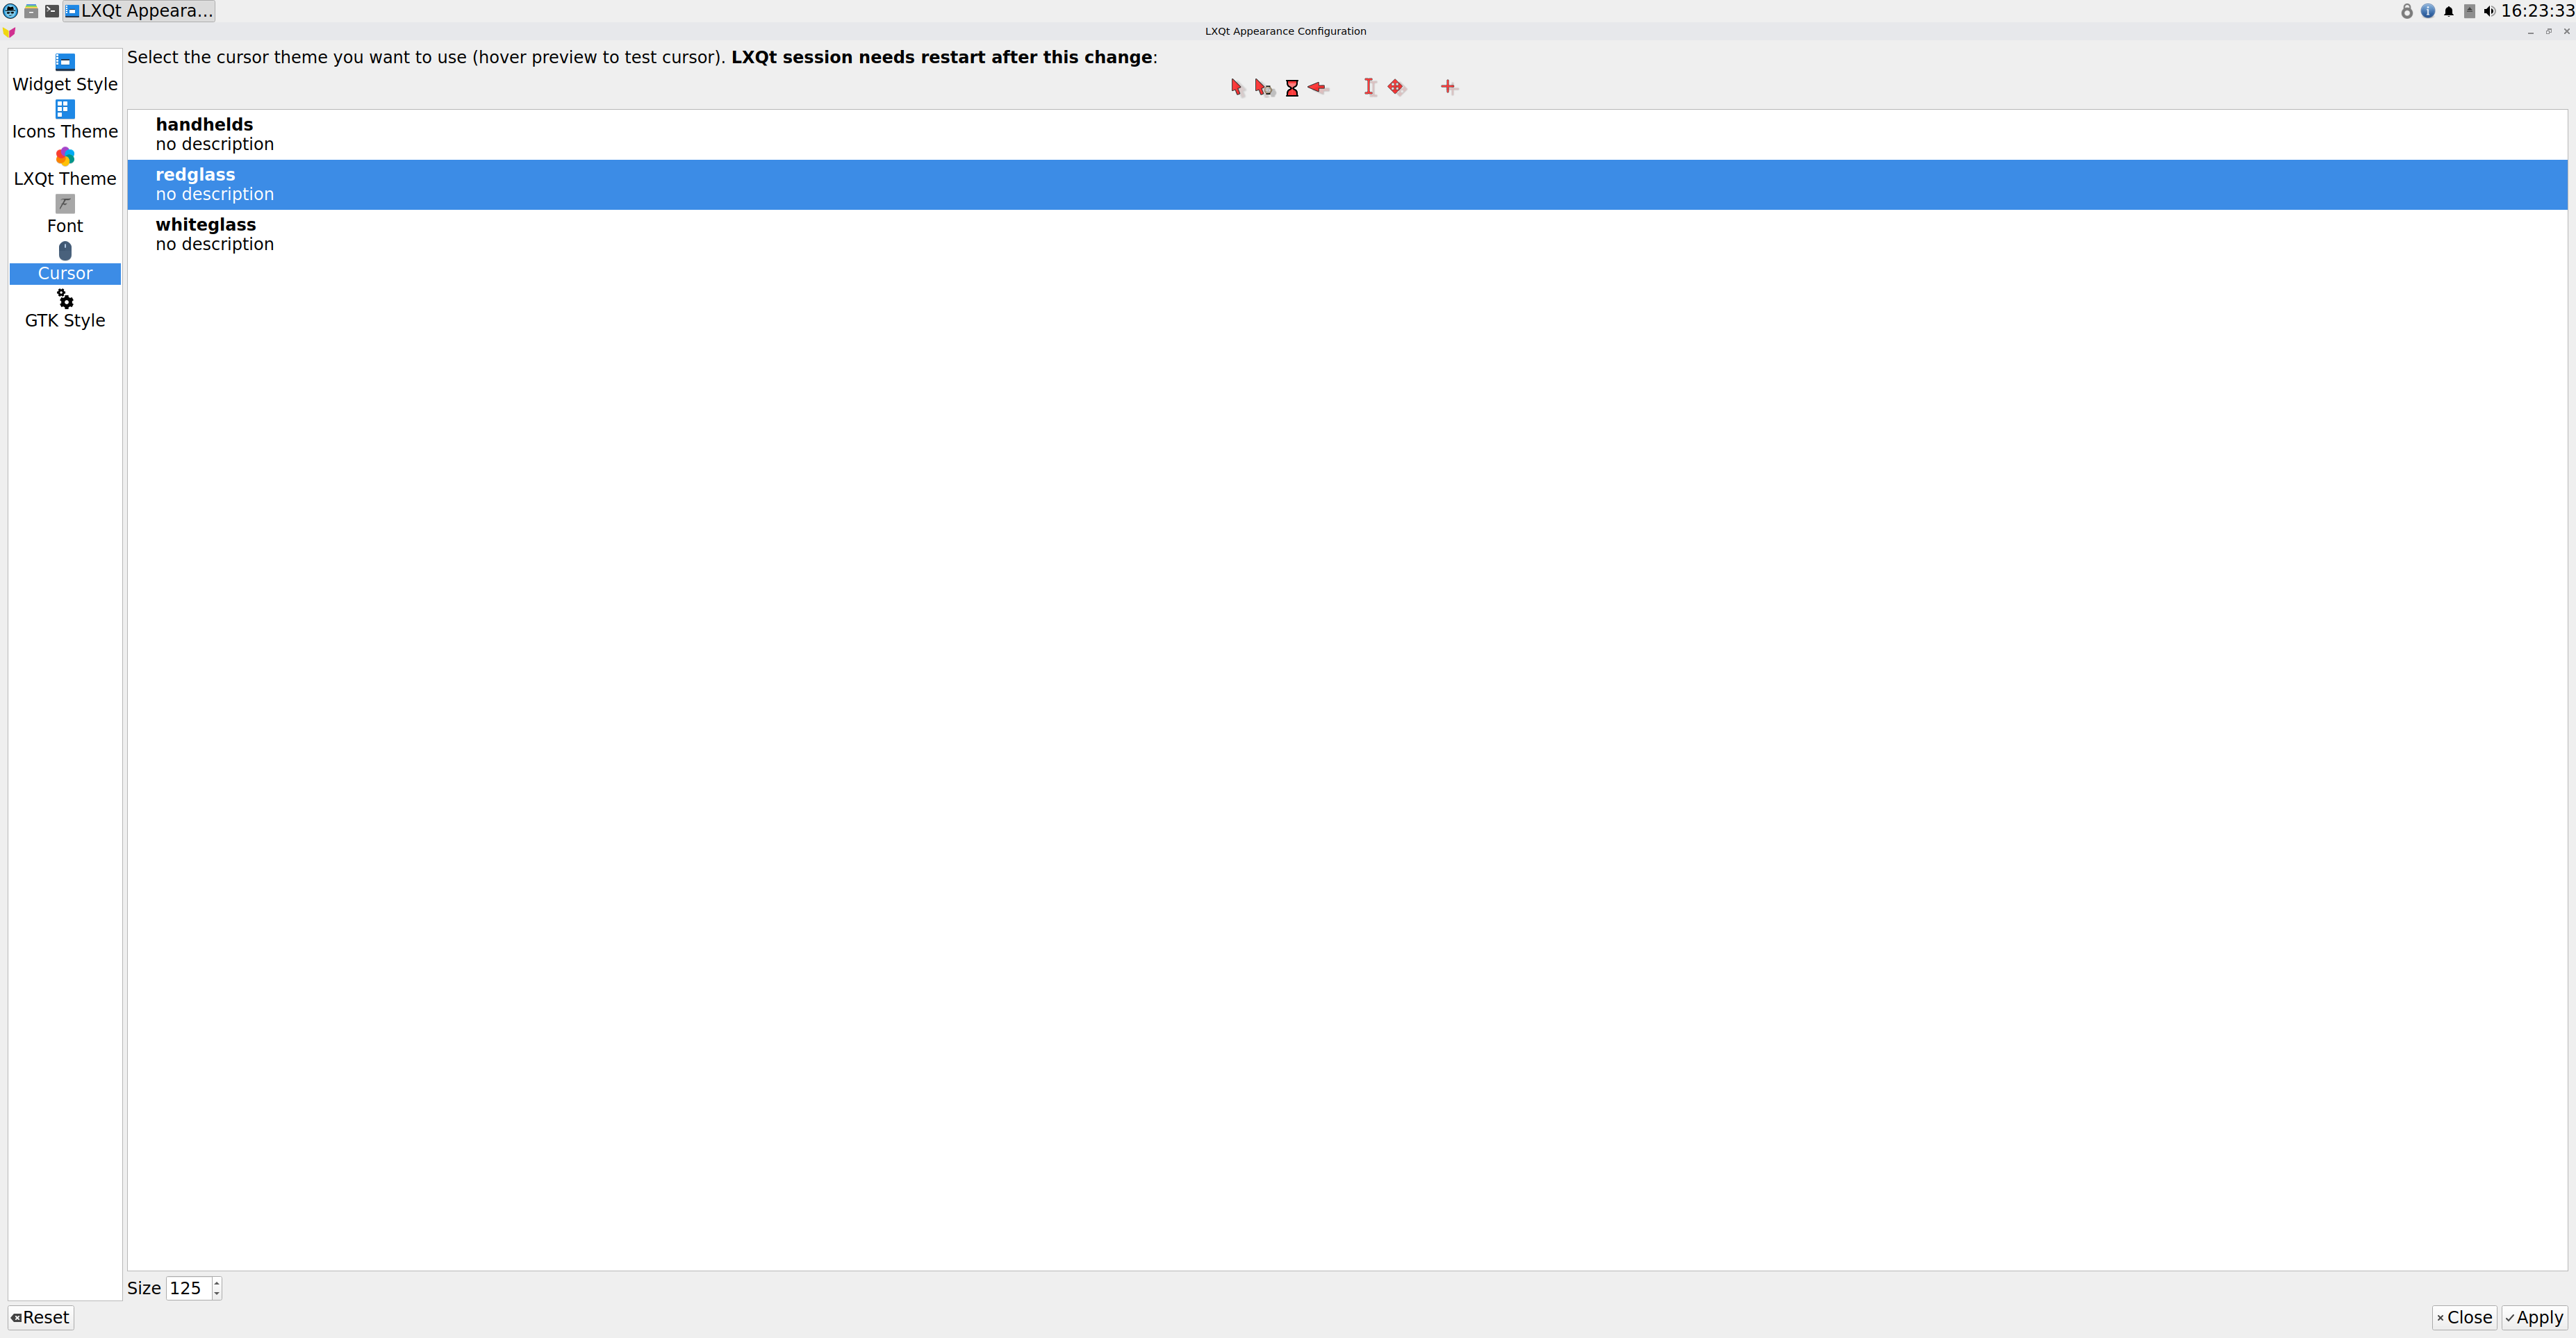2576x1338 pixels.
Task: Open the notifications bell in the tray
Action: [2448, 11]
